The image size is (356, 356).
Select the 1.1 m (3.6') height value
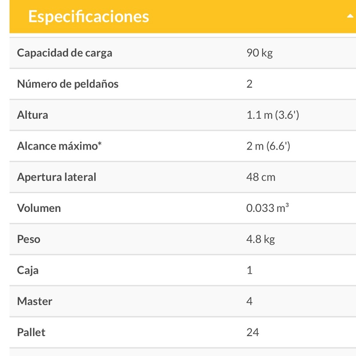point(272,115)
